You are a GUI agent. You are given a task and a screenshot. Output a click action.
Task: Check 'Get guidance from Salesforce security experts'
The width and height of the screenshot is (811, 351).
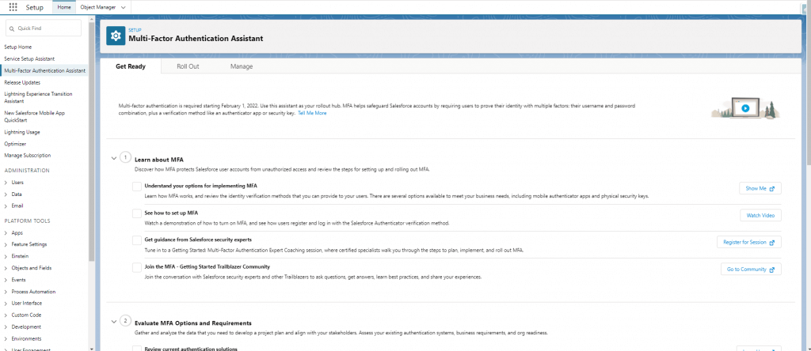coord(136,240)
